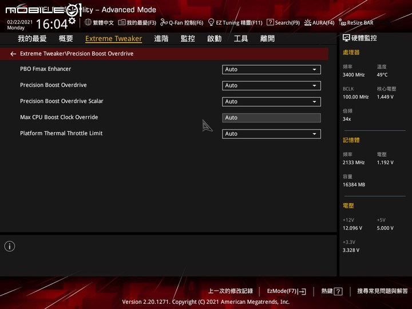The image size is (412, 309).
Task: Switch to the 我的最愛 tab
Action: [x=32, y=39]
